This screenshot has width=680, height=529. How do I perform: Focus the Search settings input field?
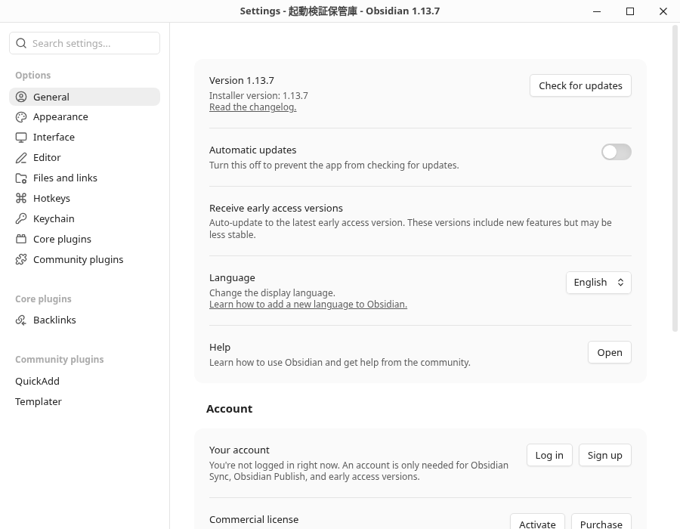tap(85, 43)
